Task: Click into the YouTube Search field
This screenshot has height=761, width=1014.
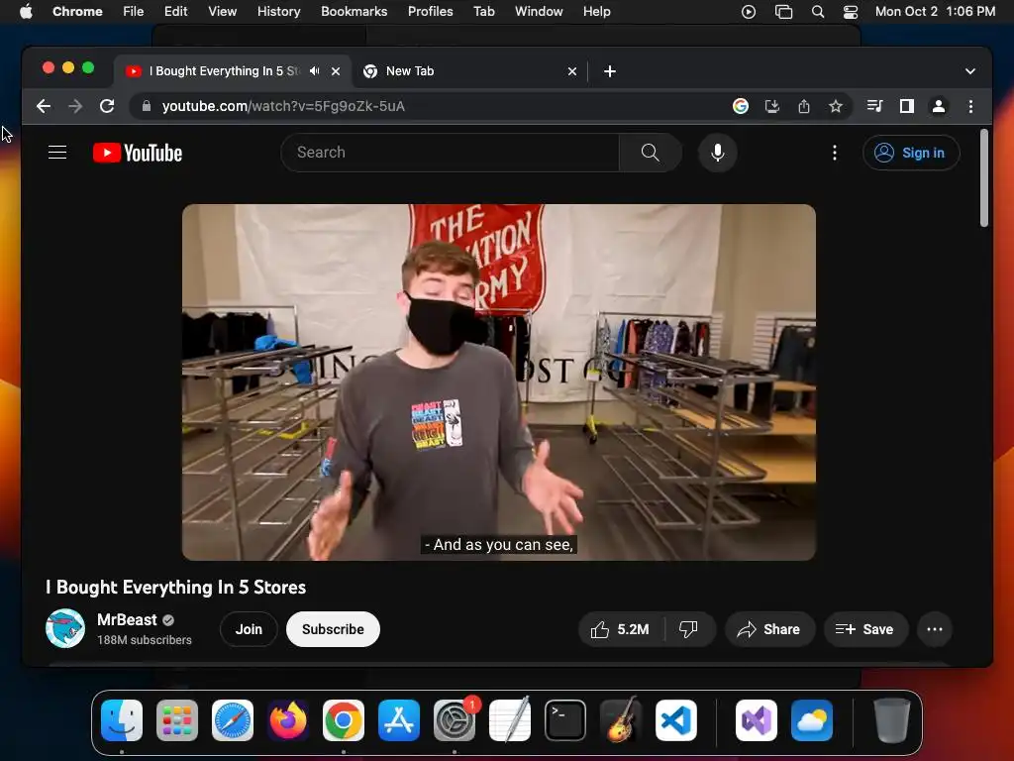Action: pyautogui.click(x=451, y=153)
